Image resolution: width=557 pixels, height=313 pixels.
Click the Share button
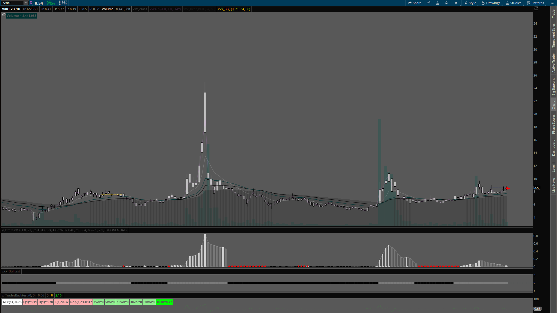tap(415, 3)
